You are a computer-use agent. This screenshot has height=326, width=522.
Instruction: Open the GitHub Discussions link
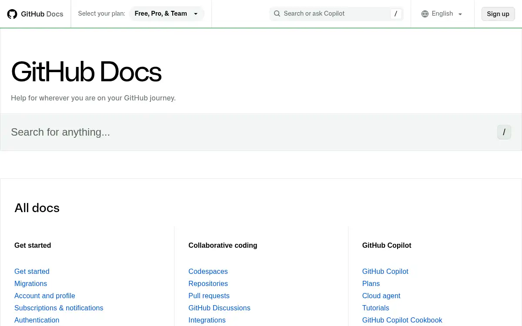click(219, 308)
